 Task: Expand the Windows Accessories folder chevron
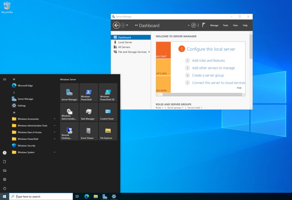click(x=54, y=119)
